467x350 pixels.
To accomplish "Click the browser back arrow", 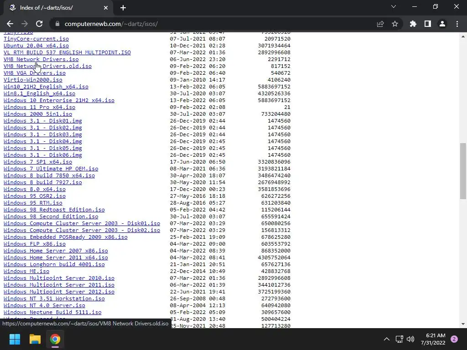I will [x=10, y=24].
